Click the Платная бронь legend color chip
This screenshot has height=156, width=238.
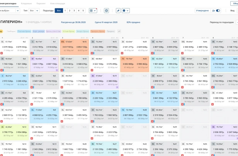pyautogui.click(x=24, y=31)
